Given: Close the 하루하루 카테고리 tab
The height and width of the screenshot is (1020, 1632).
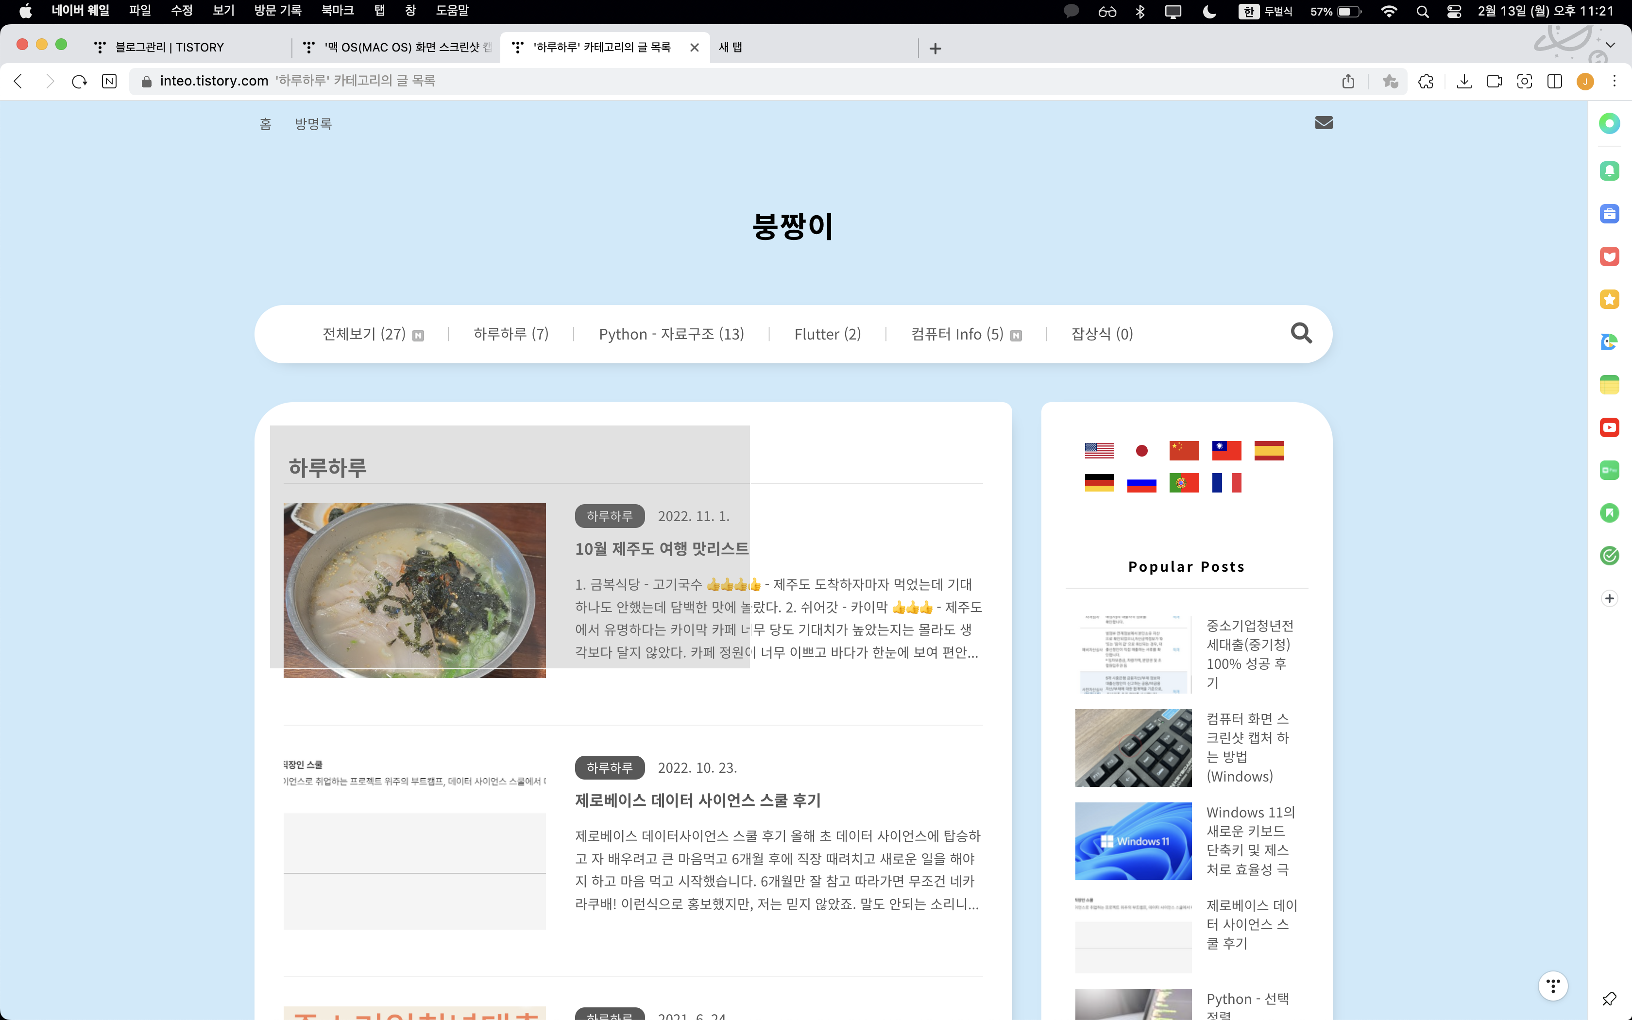Looking at the screenshot, I should 694,47.
